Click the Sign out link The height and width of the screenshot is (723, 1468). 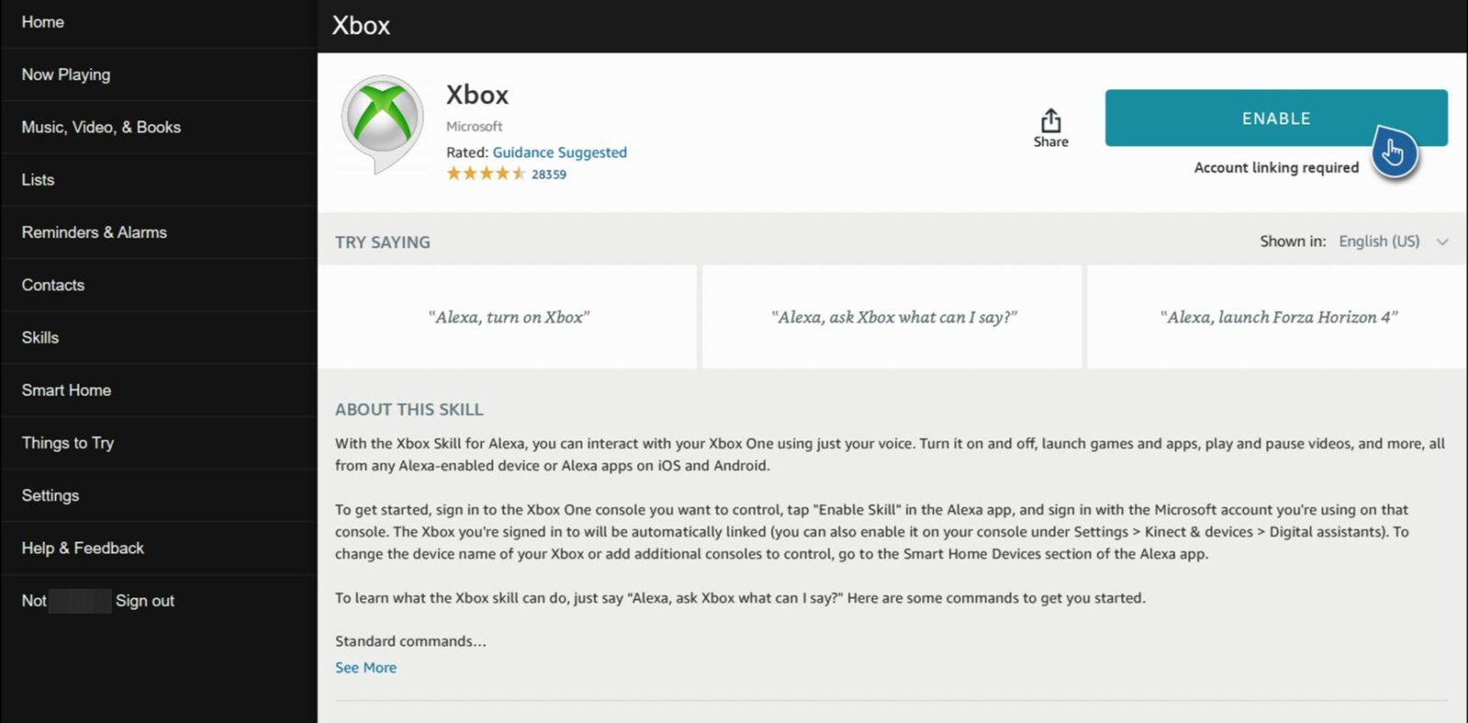pyautogui.click(x=145, y=601)
